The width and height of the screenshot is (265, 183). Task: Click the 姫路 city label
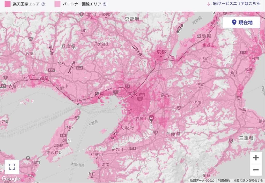[x=44, y=78]
